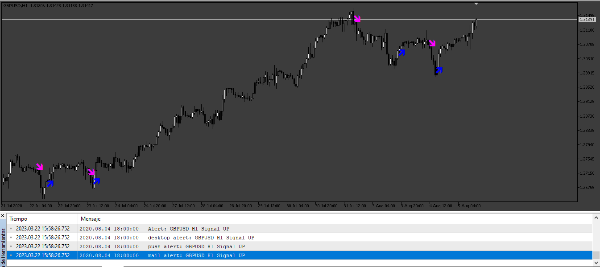Click the '3 Aug 20:00' time axis label
The height and width of the screenshot is (267, 600).
pos(412,206)
